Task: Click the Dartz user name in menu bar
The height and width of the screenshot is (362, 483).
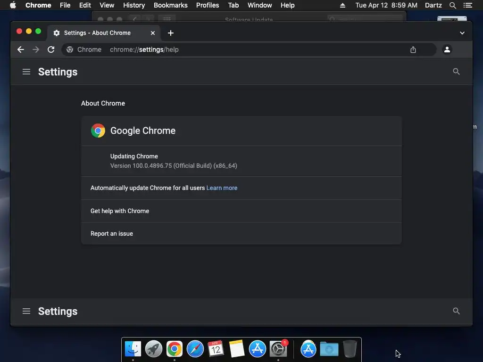Action: pyautogui.click(x=433, y=5)
